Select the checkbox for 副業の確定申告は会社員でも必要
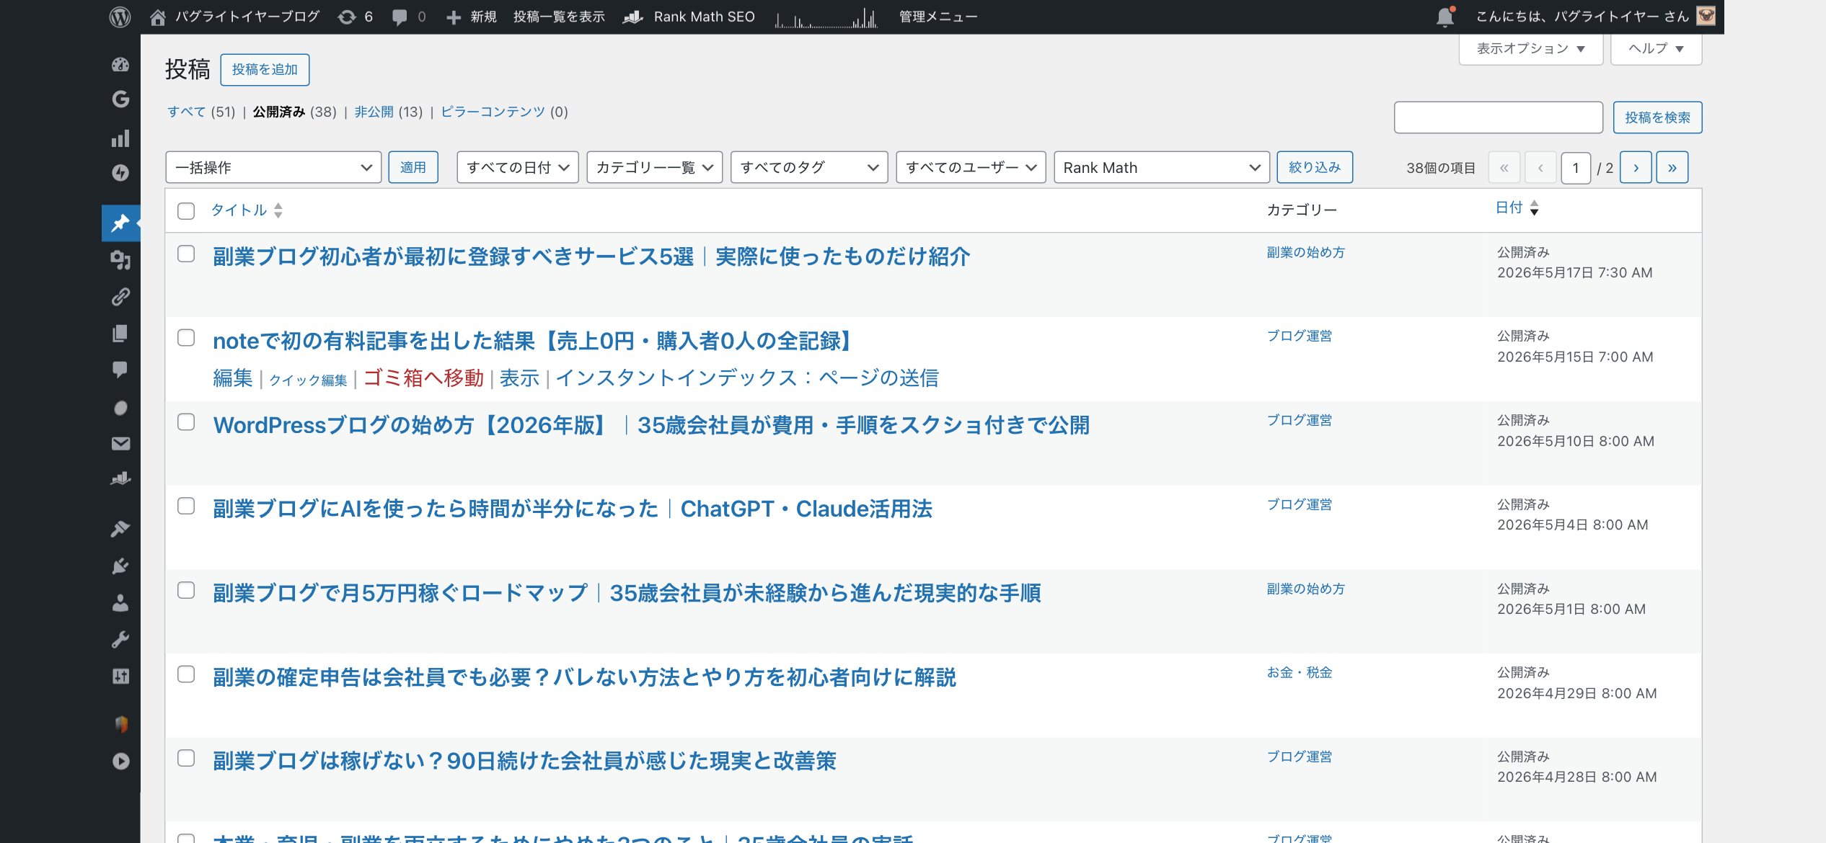This screenshot has width=1826, height=843. [186, 674]
